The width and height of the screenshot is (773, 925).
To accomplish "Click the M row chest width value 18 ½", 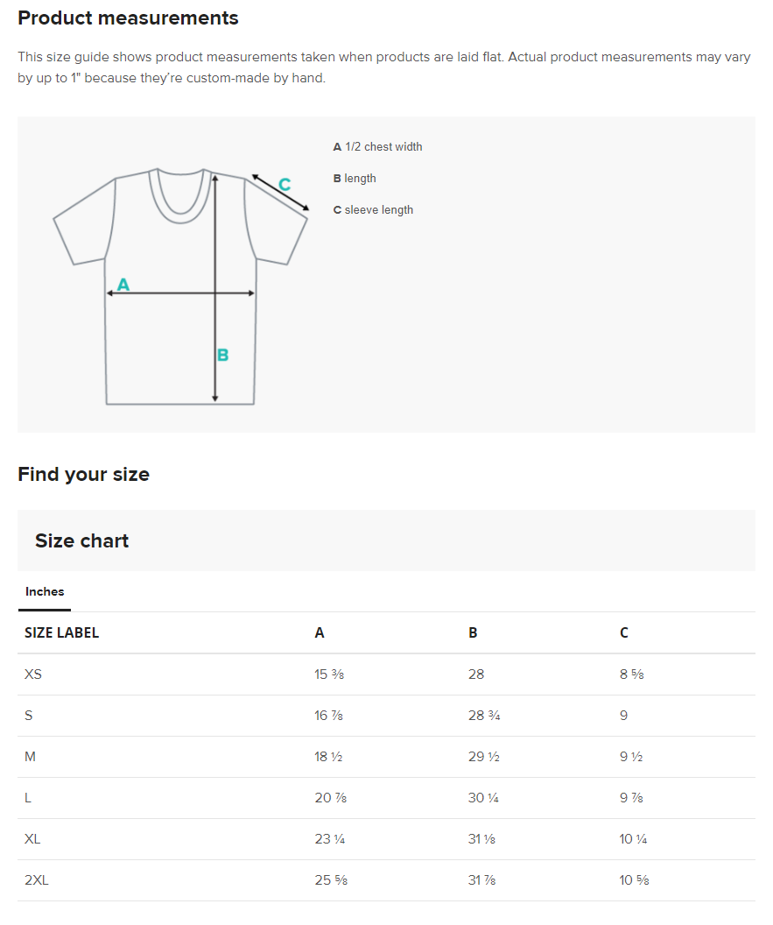I will pyautogui.click(x=328, y=757).
